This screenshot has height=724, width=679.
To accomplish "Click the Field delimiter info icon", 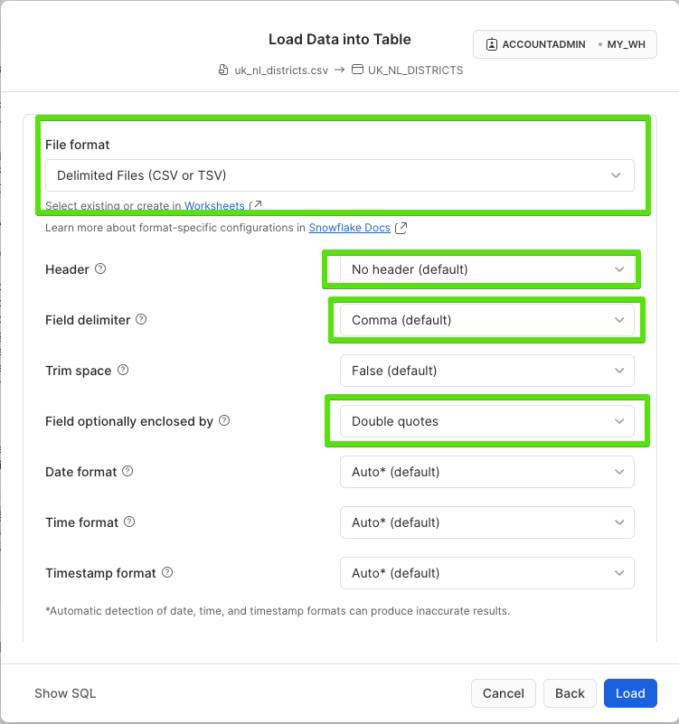I will tap(141, 320).
